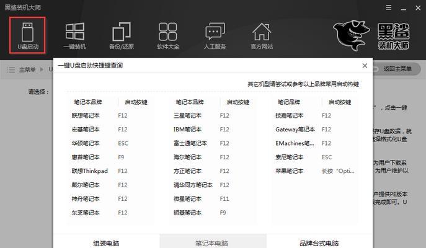Switch to the 组装电脑 tab
Screen dimensions: 426x248
point(106,241)
